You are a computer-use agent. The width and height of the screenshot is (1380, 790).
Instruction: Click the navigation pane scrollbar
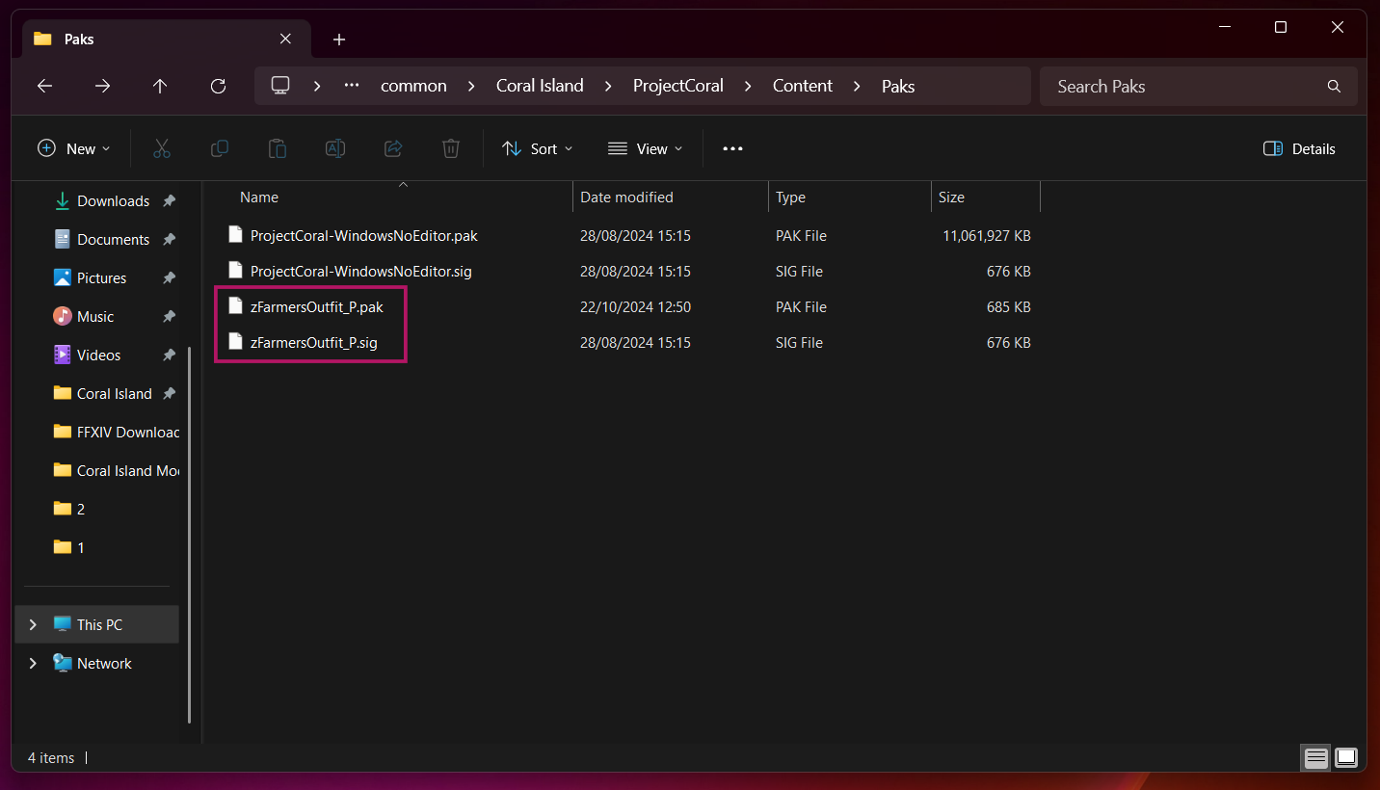(x=190, y=535)
